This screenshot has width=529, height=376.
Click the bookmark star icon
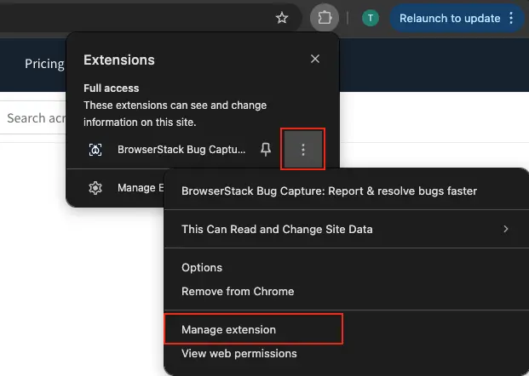(282, 18)
